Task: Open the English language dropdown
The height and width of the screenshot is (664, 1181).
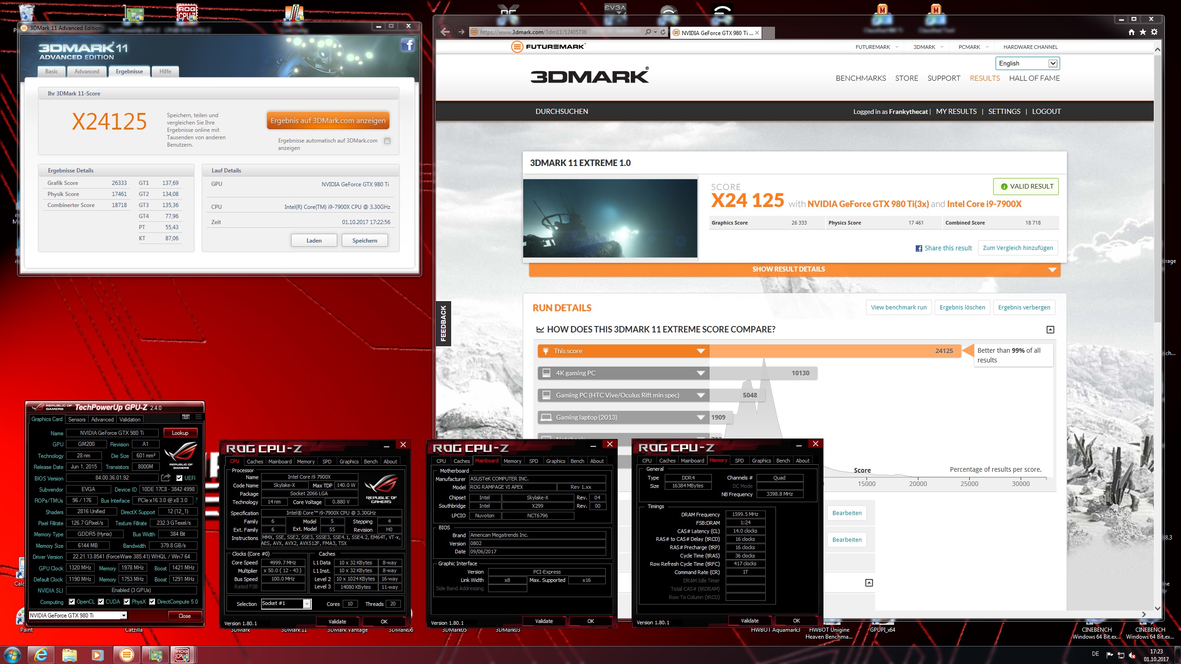Action: 1027,63
